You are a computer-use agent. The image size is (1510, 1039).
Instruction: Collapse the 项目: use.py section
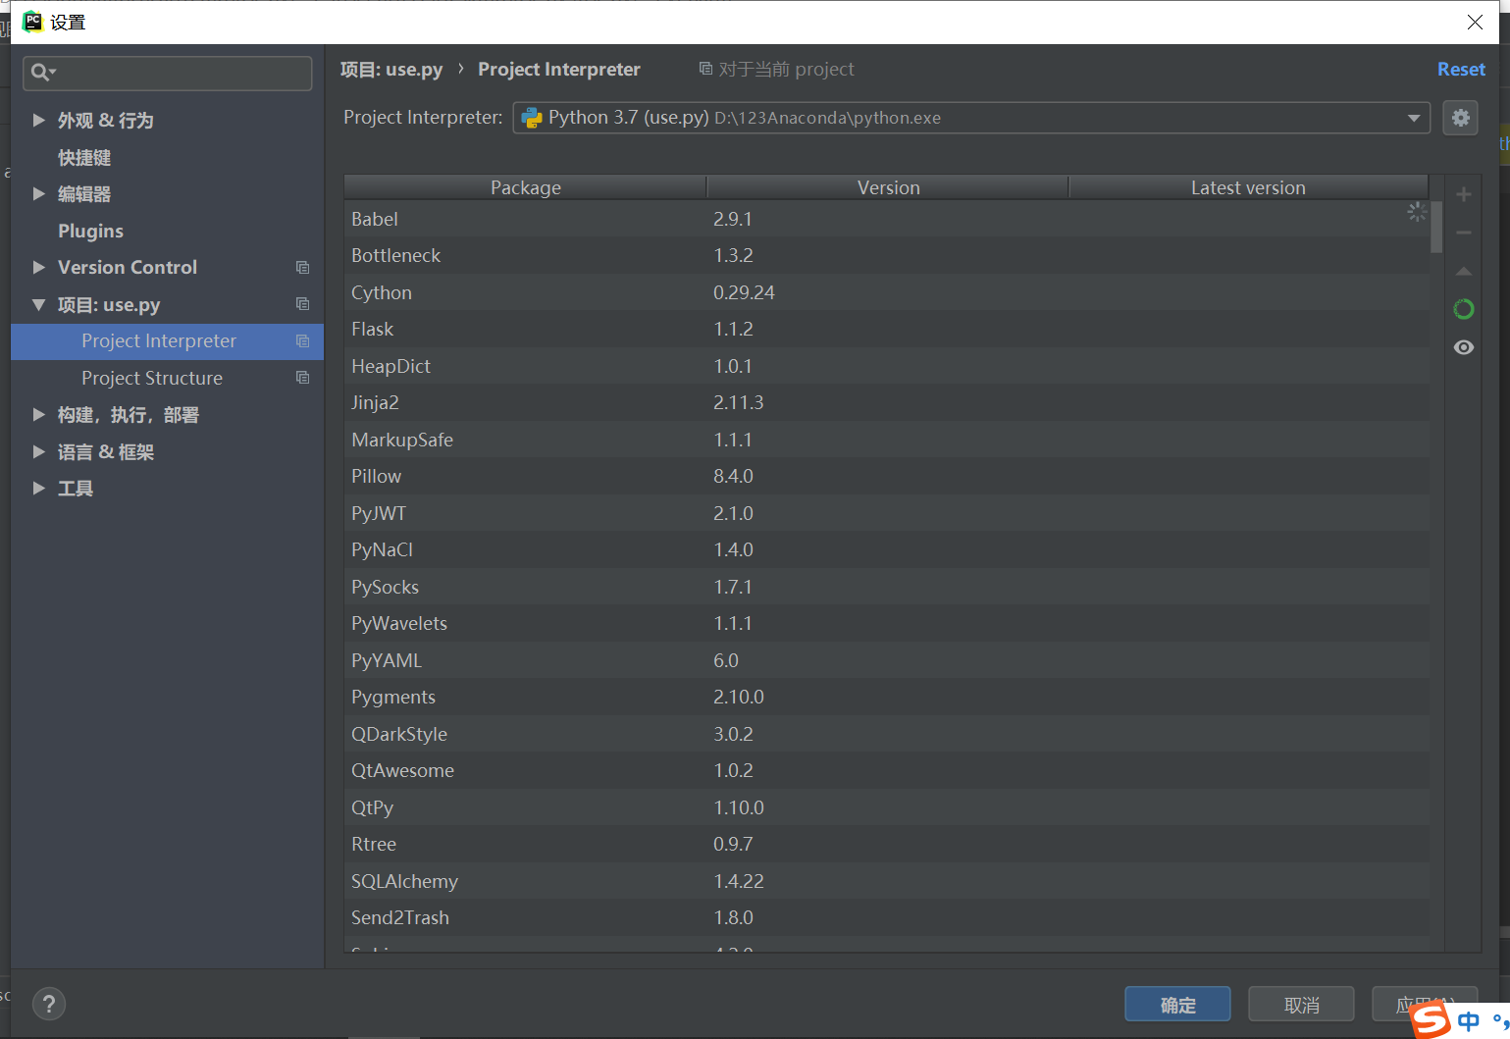tap(38, 304)
